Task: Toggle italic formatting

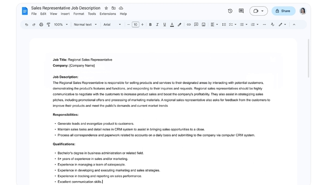Action: pos(157,25)
